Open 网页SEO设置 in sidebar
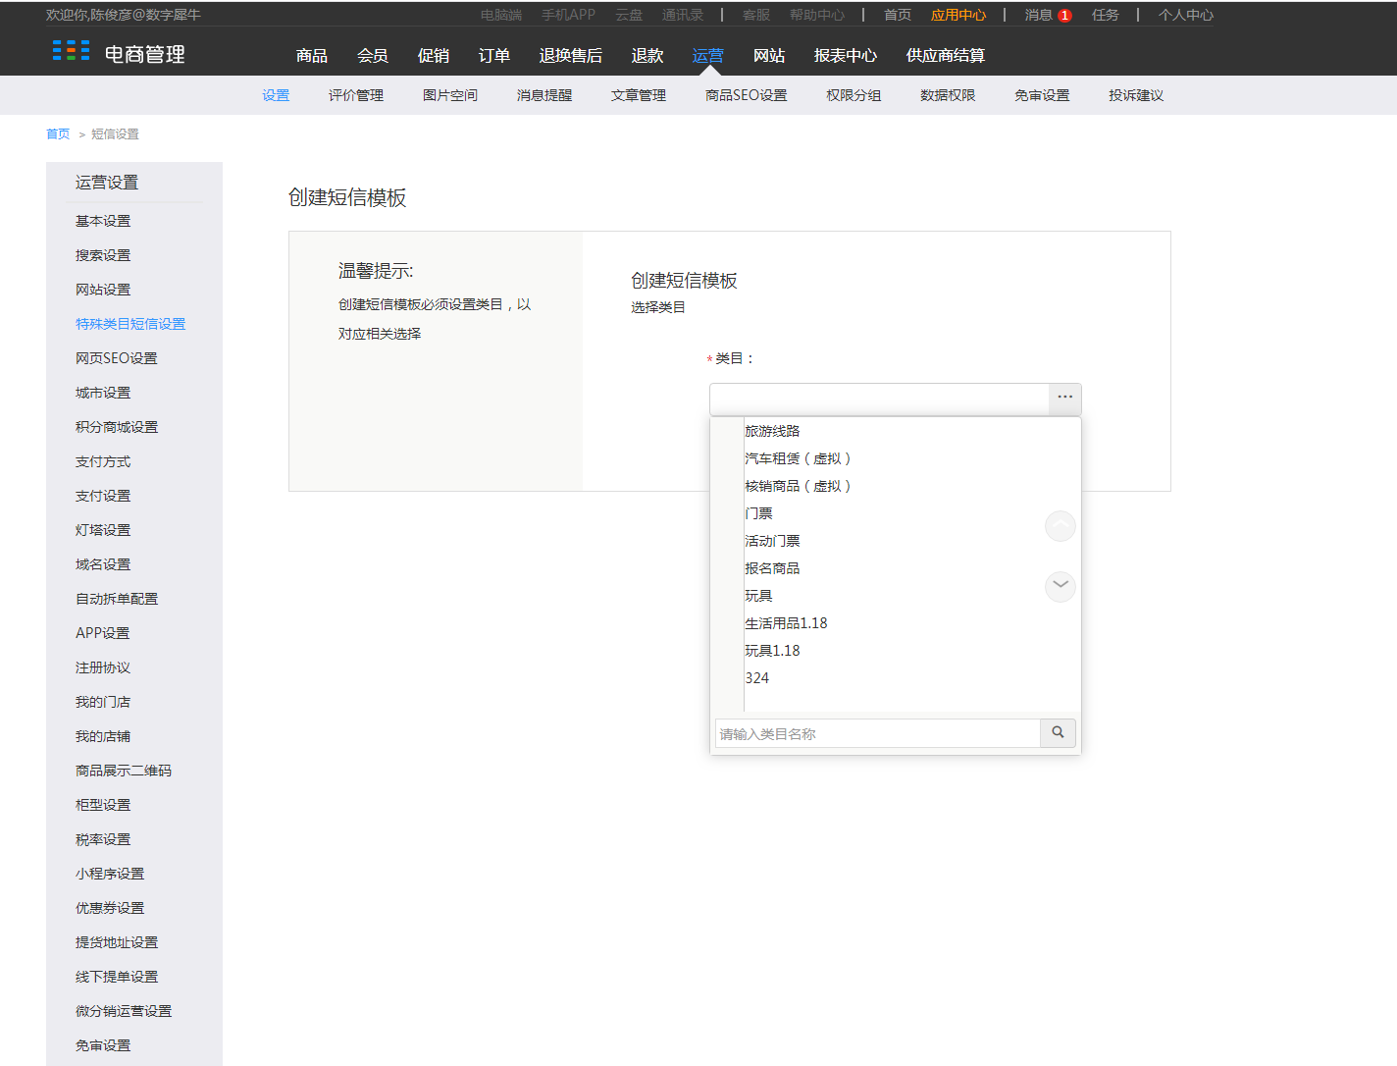This screenshot has width=1397, height=1066. point(117,358)
